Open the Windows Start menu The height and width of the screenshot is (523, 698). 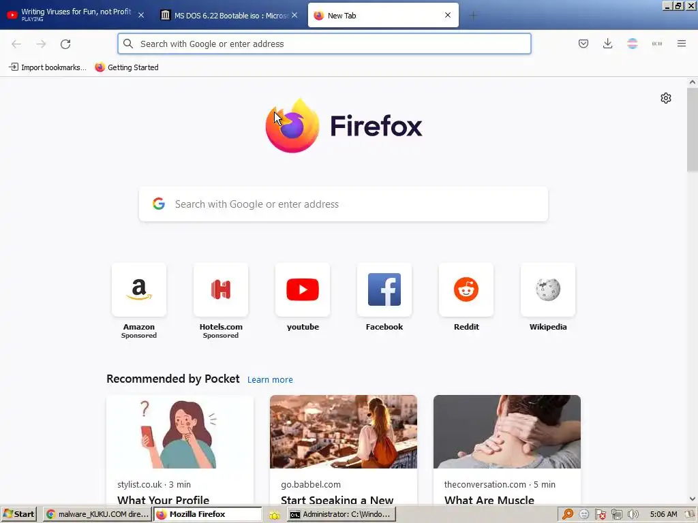18,514
